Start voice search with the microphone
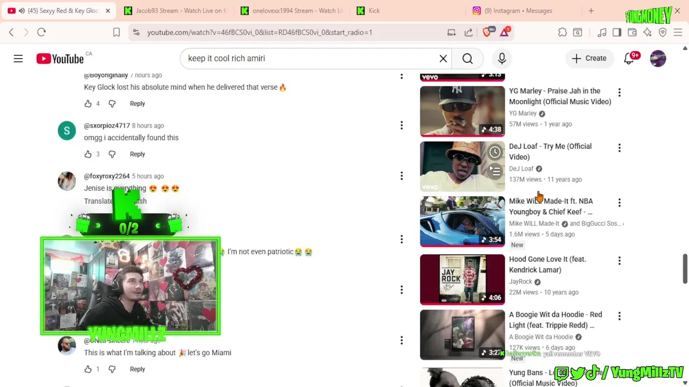689x387 pixels. click(502, 59)
